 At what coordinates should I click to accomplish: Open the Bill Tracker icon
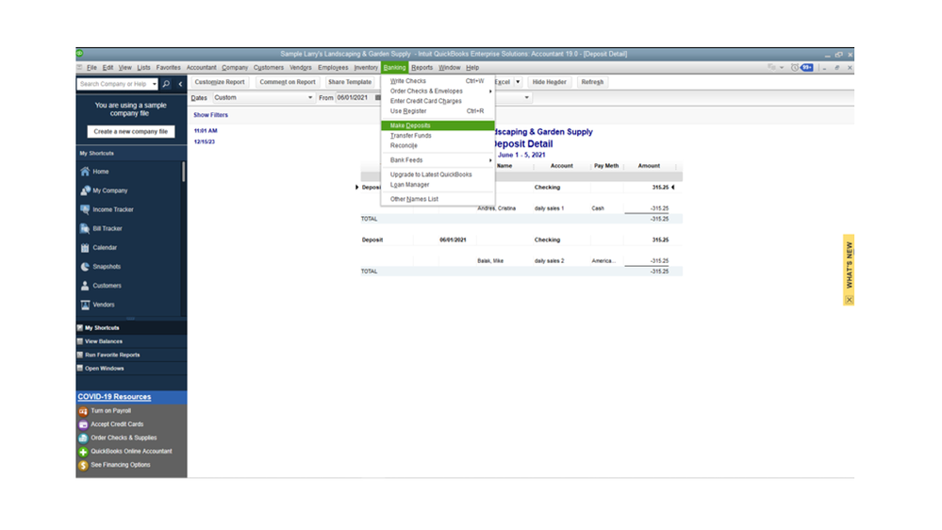coord(85,228)
